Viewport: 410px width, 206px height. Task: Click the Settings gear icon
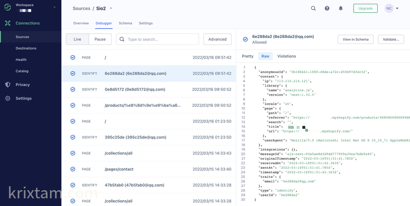[x=7, y=98]
